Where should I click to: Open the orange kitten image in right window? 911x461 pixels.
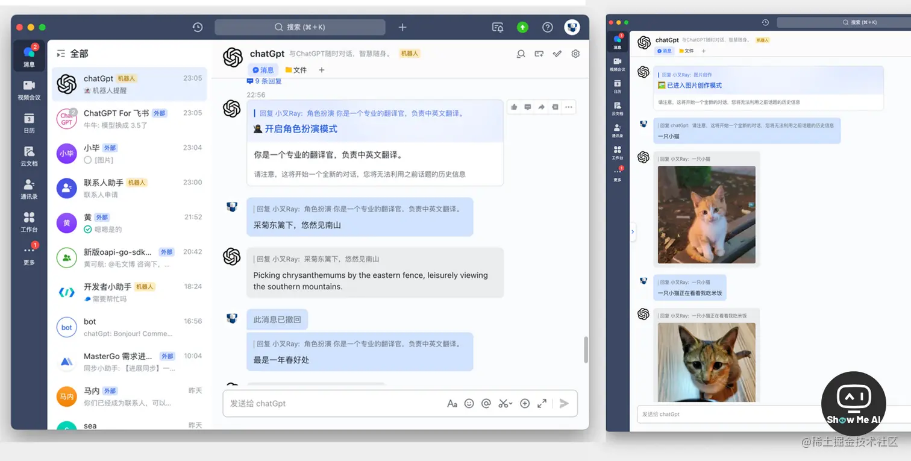tap(706, 215)
